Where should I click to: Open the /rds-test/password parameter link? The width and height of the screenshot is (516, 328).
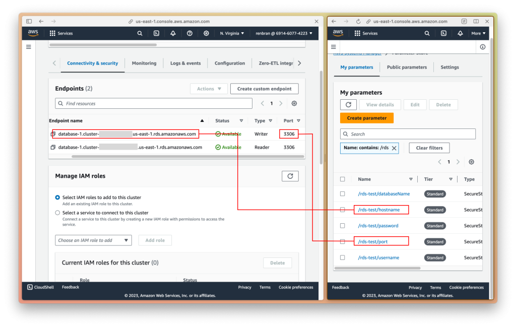click(378, 225)
